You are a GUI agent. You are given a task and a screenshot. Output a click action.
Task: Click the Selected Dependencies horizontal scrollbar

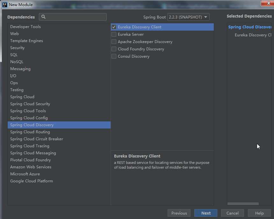[243, 204]
